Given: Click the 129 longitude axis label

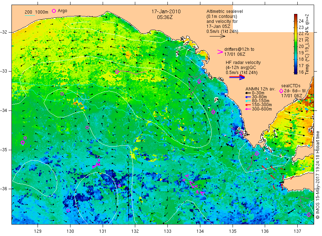Looking at the screenshot, I should tap(38, 231).
